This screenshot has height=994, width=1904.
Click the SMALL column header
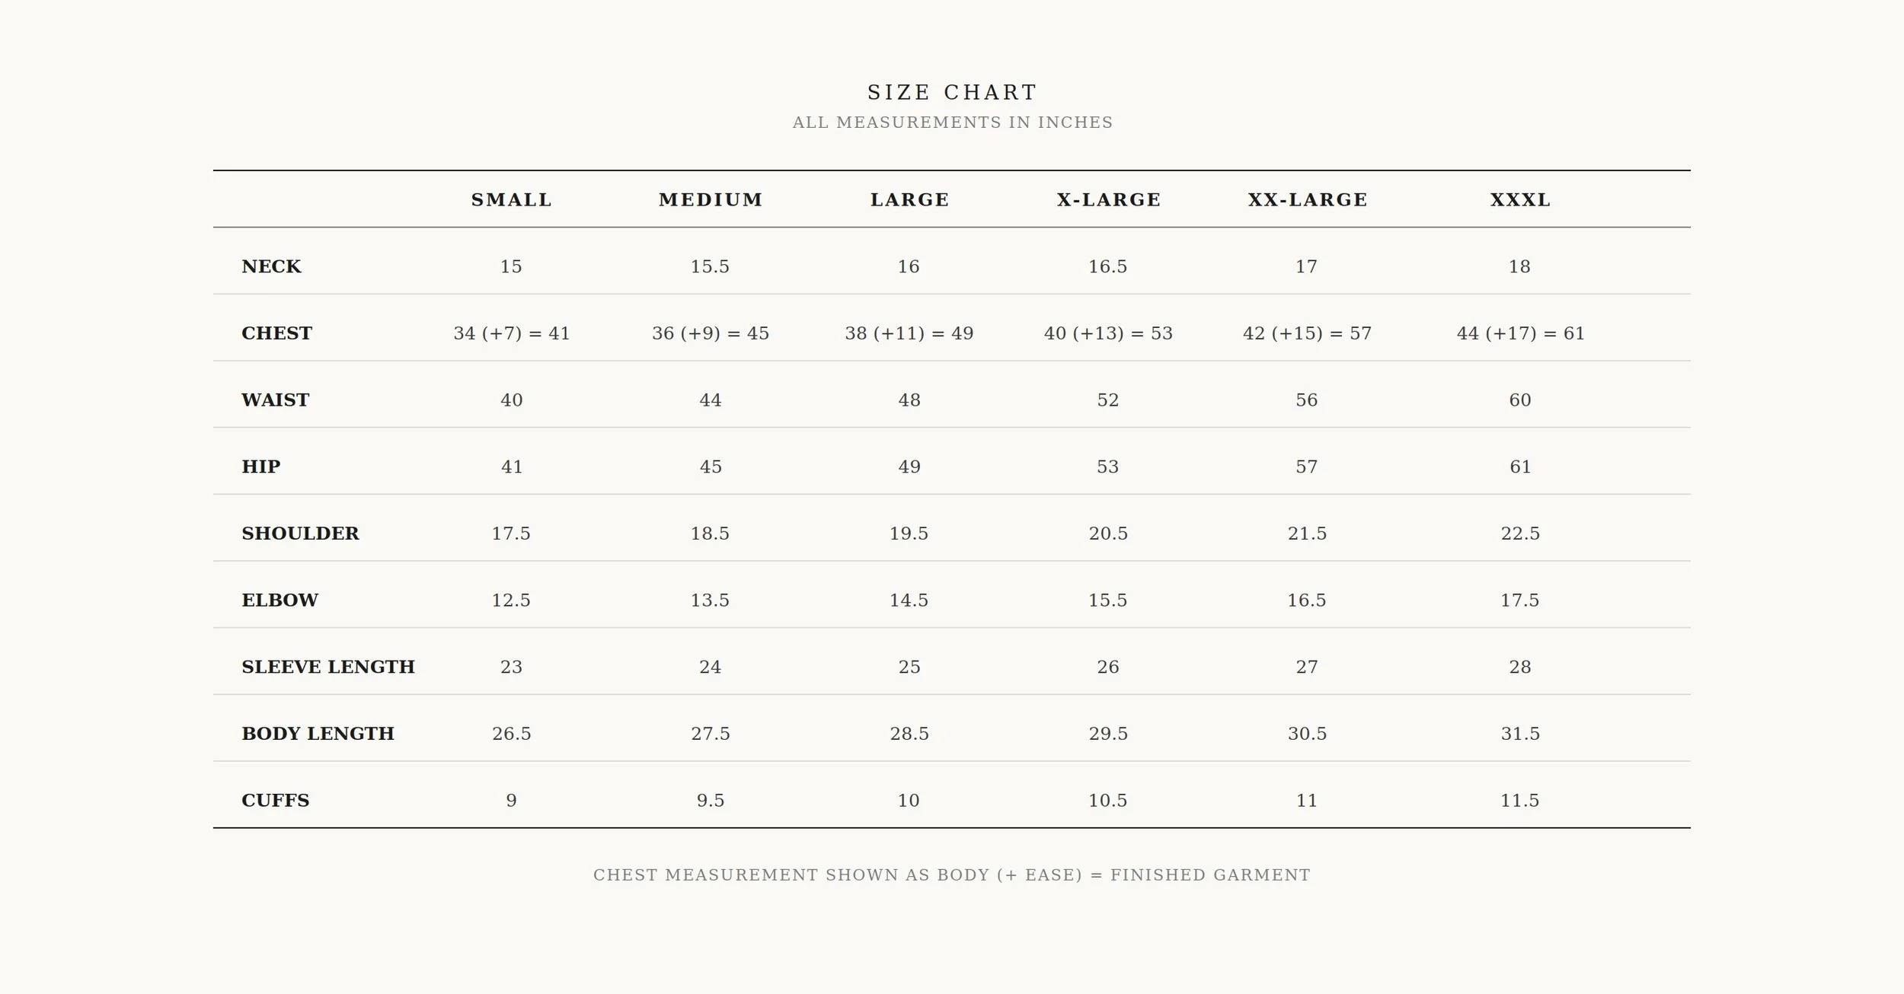click(512, 199)
